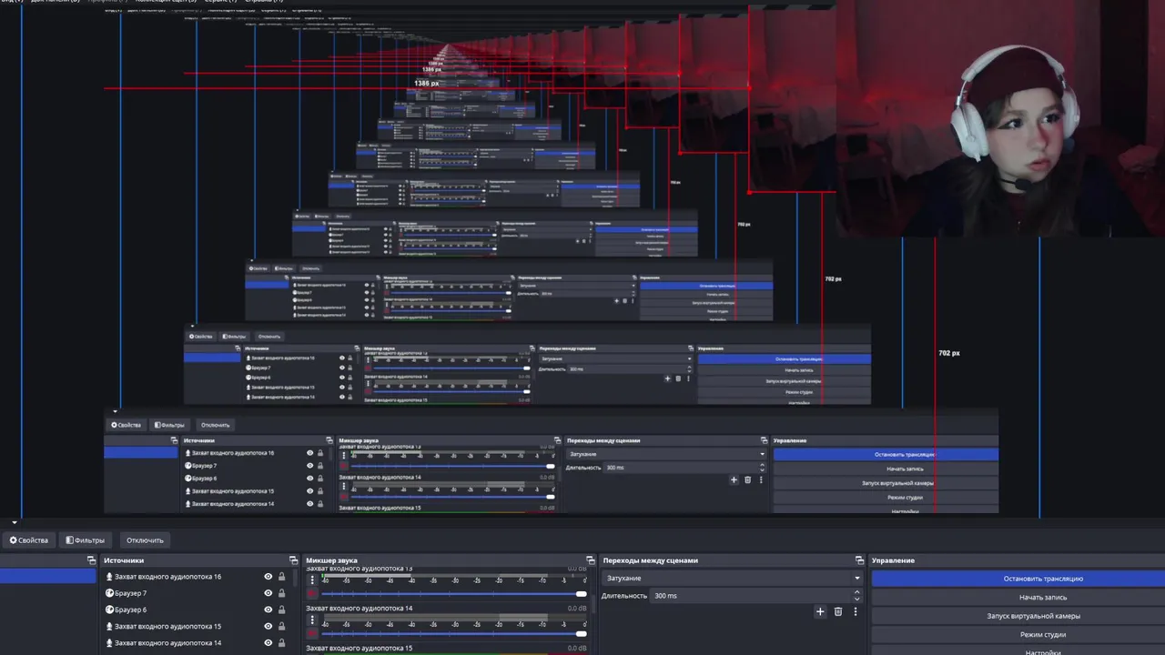The image size is (1165, 655).
Task: Select the webcam feed of the streamer in the preview
Action: click(x=1000, y=118)
